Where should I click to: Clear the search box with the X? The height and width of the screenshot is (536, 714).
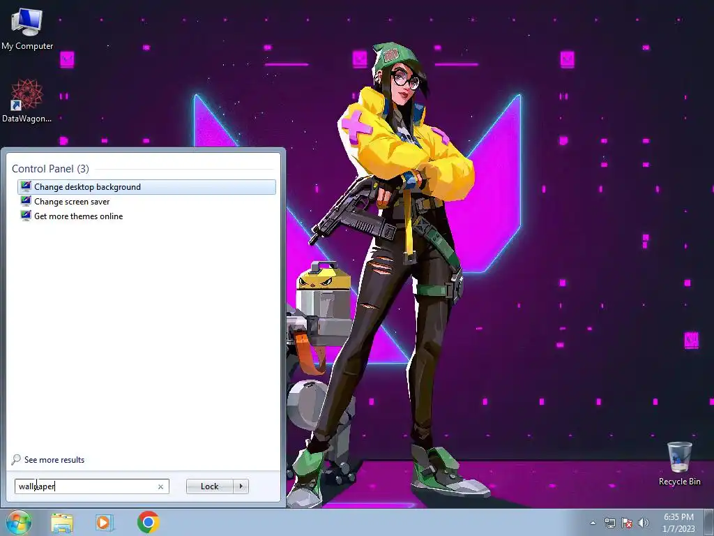point(161,486)
